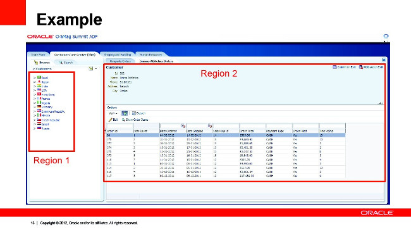The height and width of the screenshot is (231, 411).
Task: Click the Order Total filter input field
Action: coord(252,126)
